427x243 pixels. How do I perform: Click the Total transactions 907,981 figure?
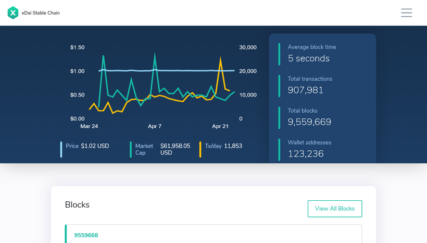(x=306, y=90)
